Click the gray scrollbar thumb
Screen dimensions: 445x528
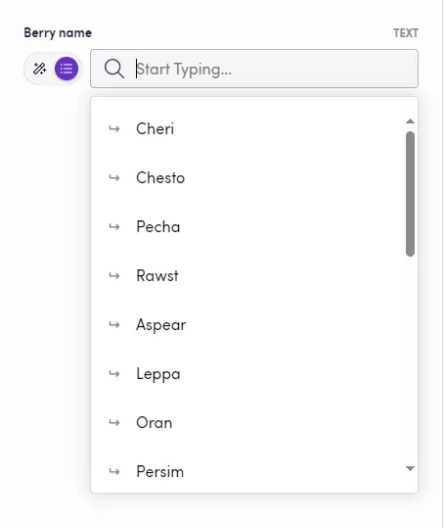pos(410,194)
